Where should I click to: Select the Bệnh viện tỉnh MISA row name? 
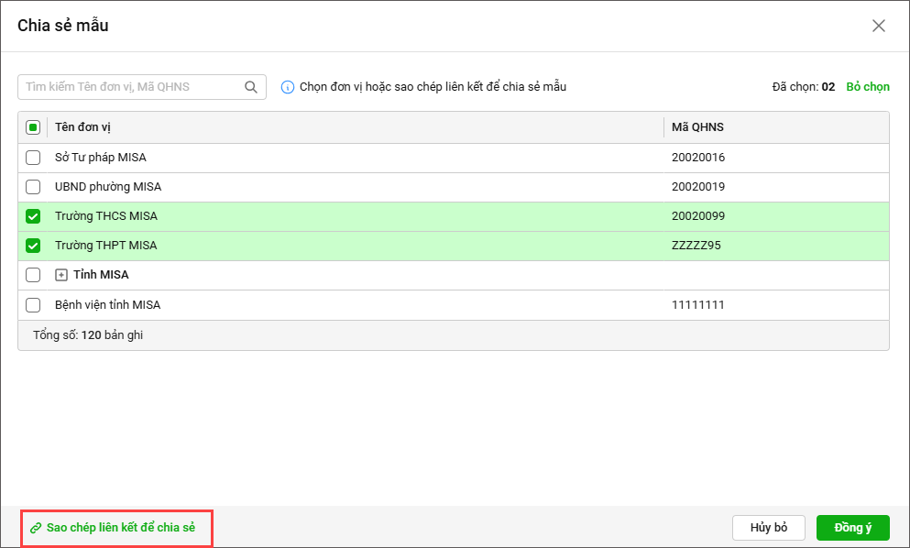click(x=107, y=304)
